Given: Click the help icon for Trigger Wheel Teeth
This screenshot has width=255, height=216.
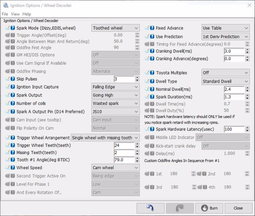Looking at the screenshot, I should (13, 145).
